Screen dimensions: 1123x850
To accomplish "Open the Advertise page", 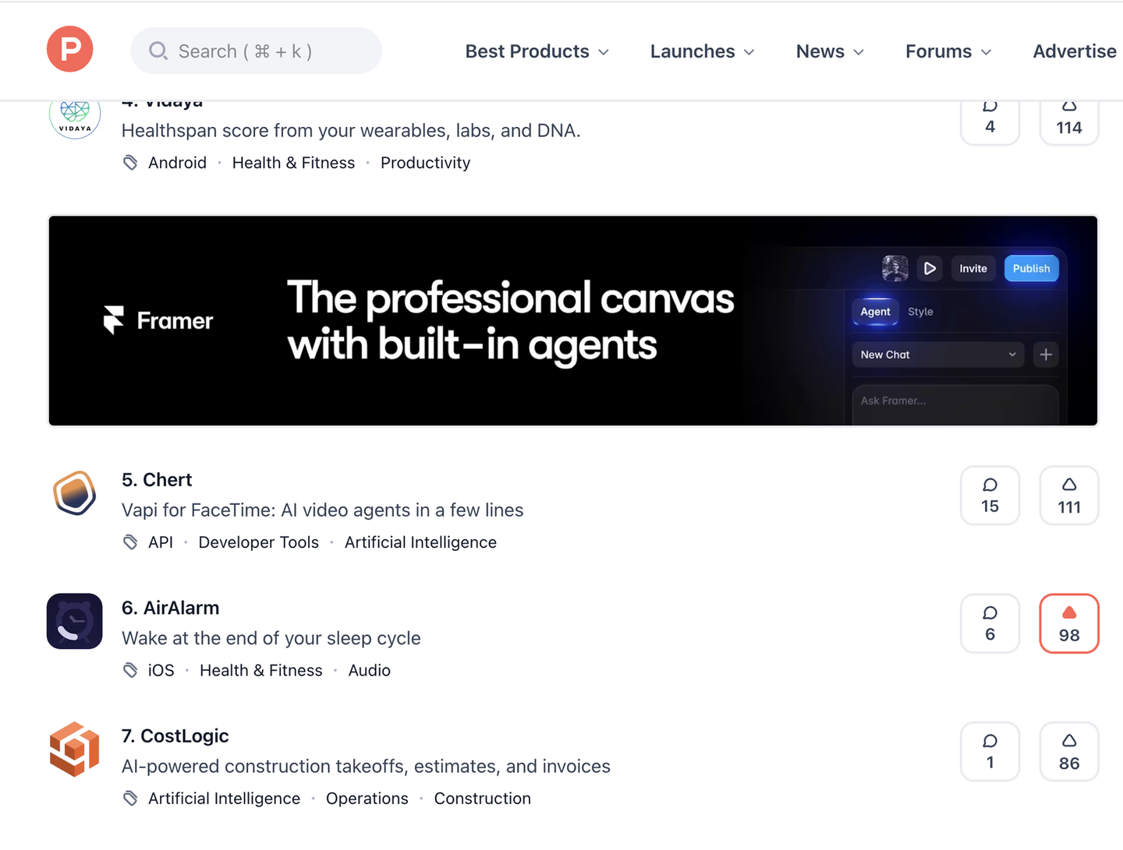I will pyautogui.click(x=1075, y=51).
